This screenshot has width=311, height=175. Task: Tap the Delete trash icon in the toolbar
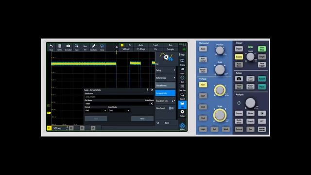(59, 47)
